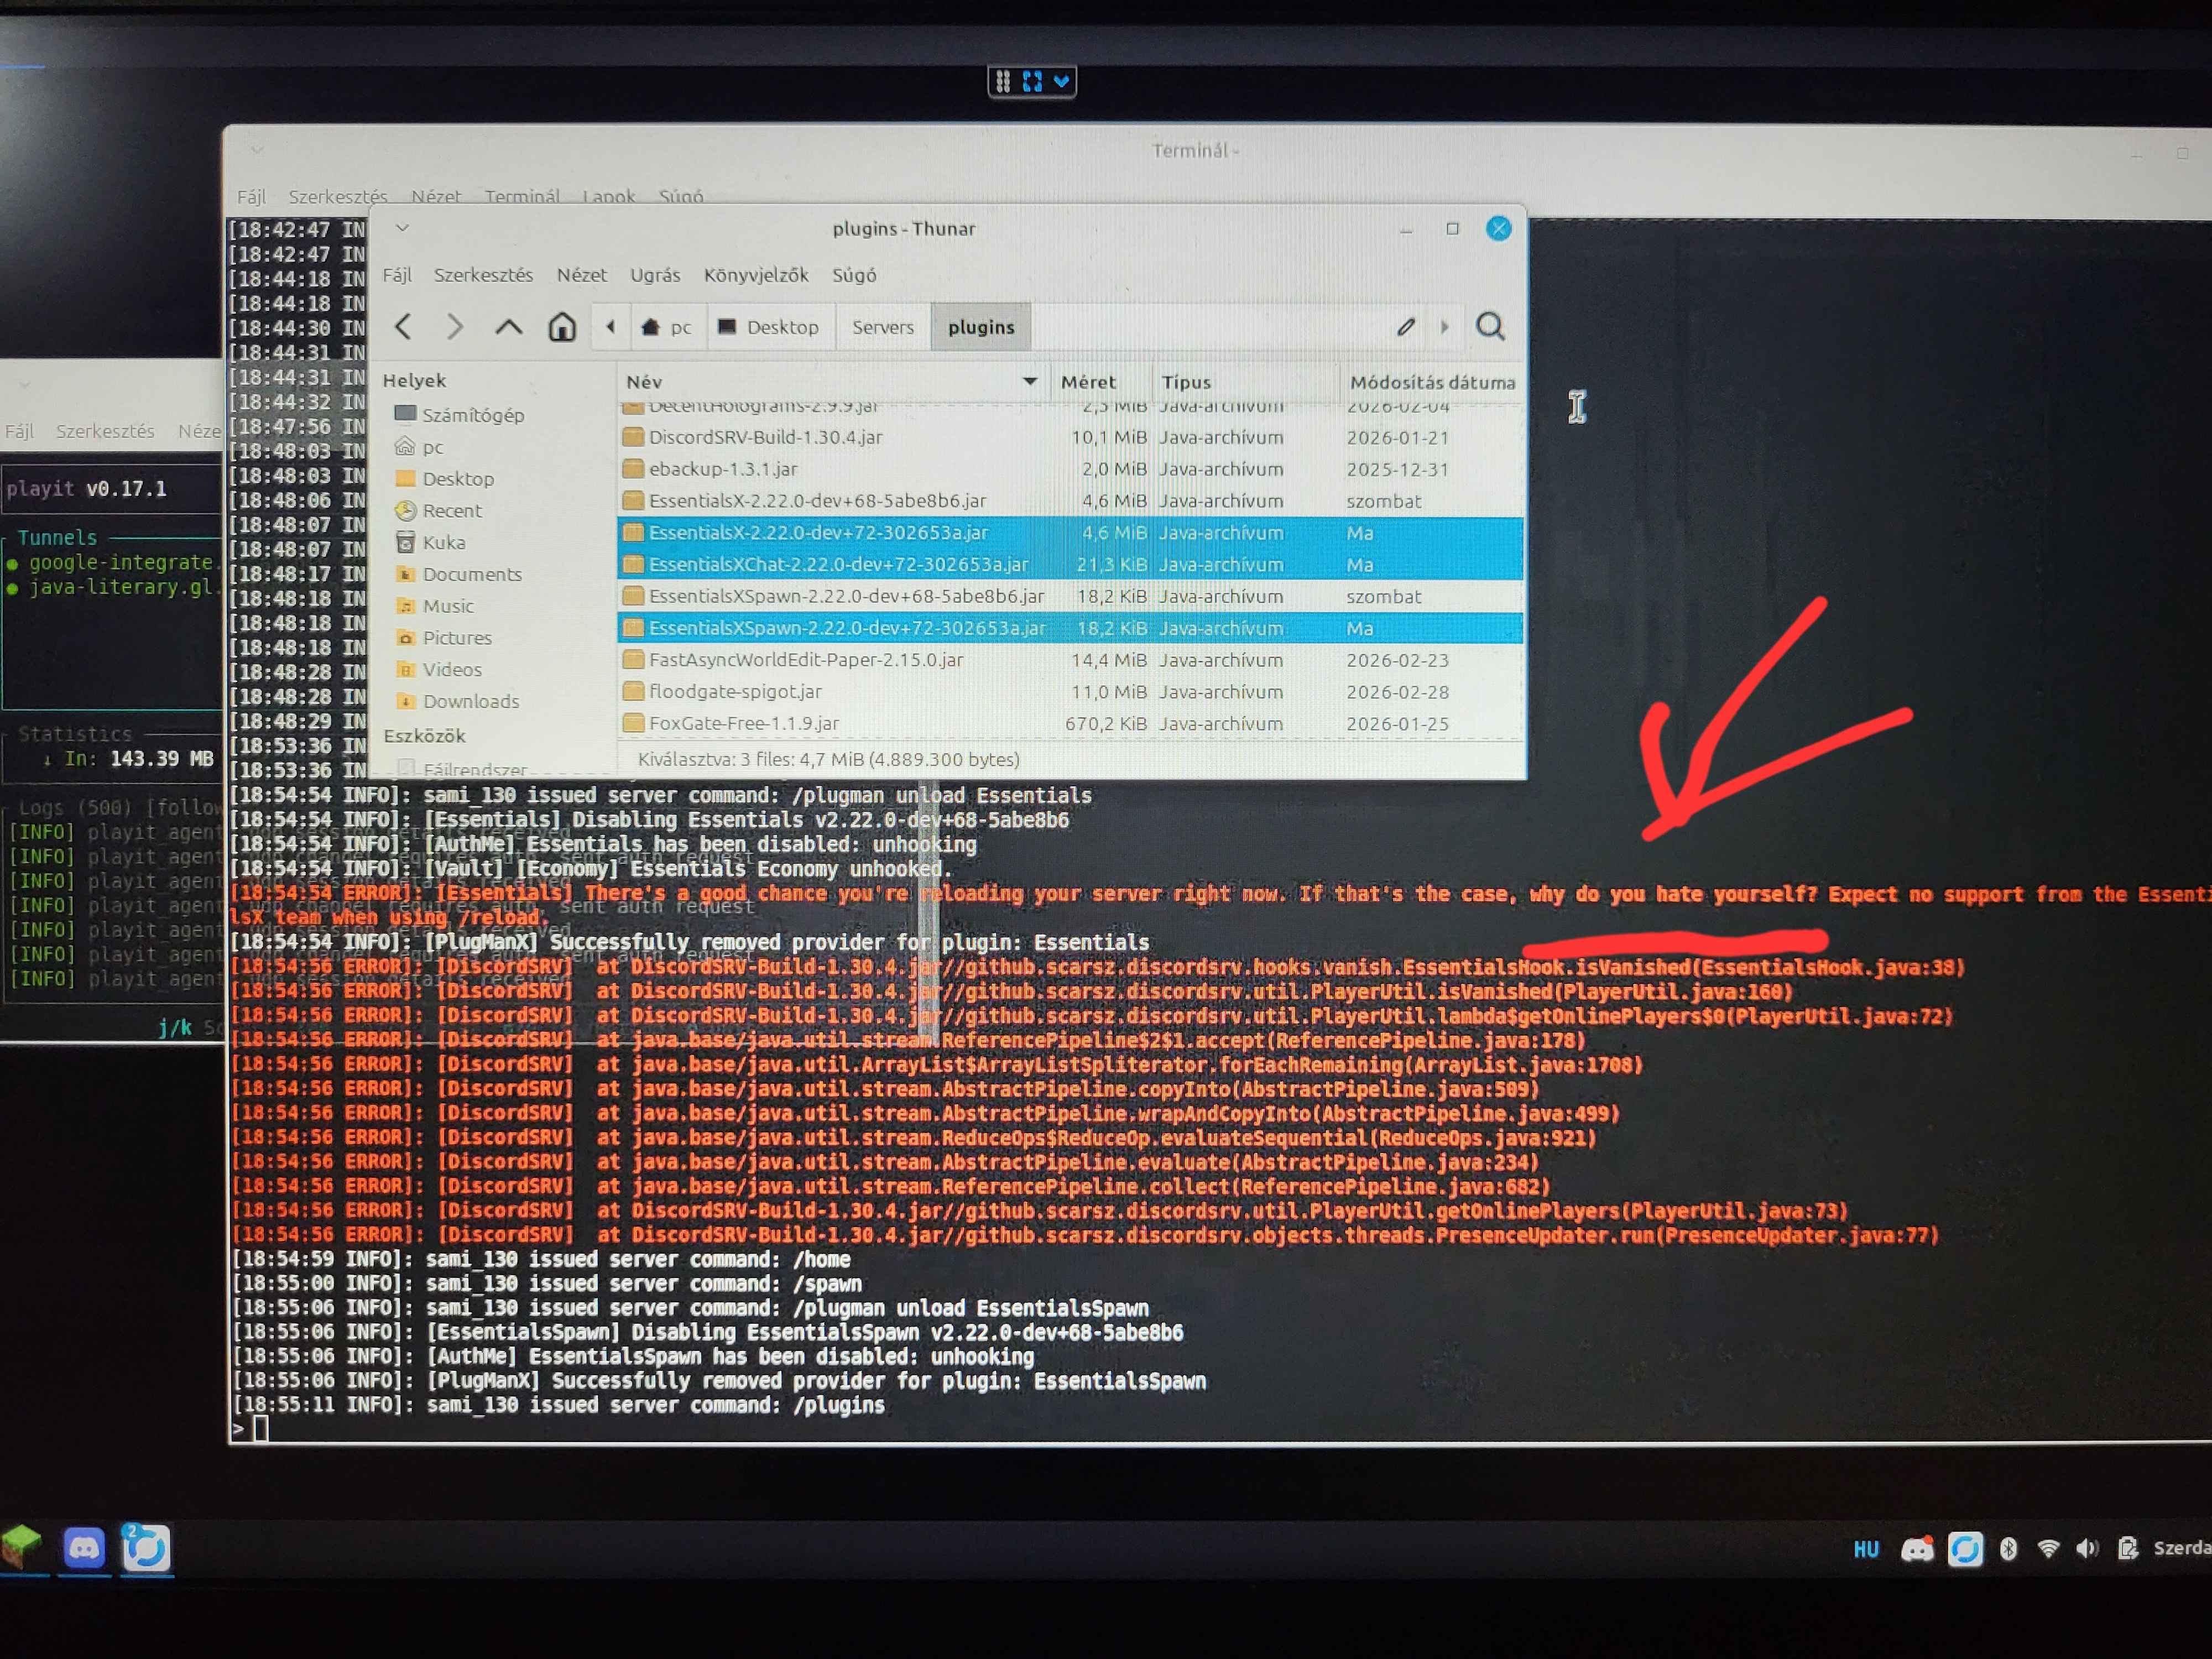
Task: Expand top toolbar dropdown chevron
Action: pyautogui.click(x=1061, y=81)
